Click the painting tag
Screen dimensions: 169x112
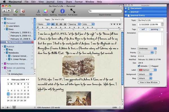tap(154, 29)
